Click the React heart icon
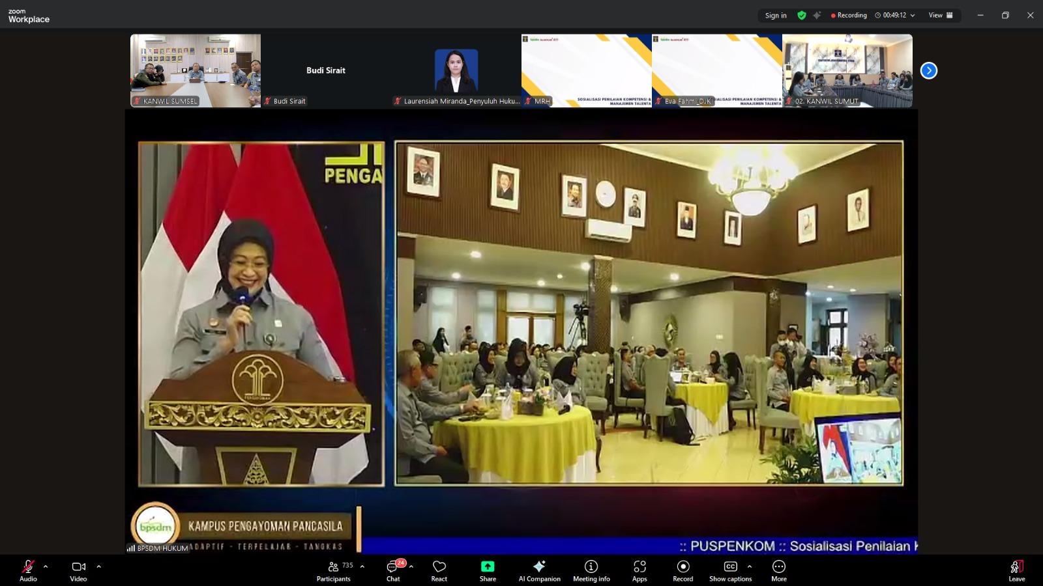Viewport: 1043px width, 586px height. (439, 570)
